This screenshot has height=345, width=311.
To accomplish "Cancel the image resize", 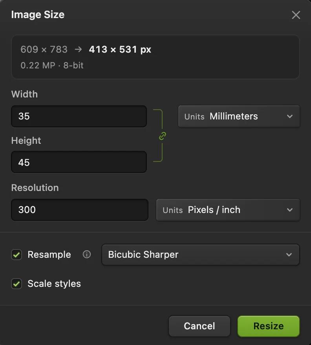I will pyautogui.click(x=199, y=326).
